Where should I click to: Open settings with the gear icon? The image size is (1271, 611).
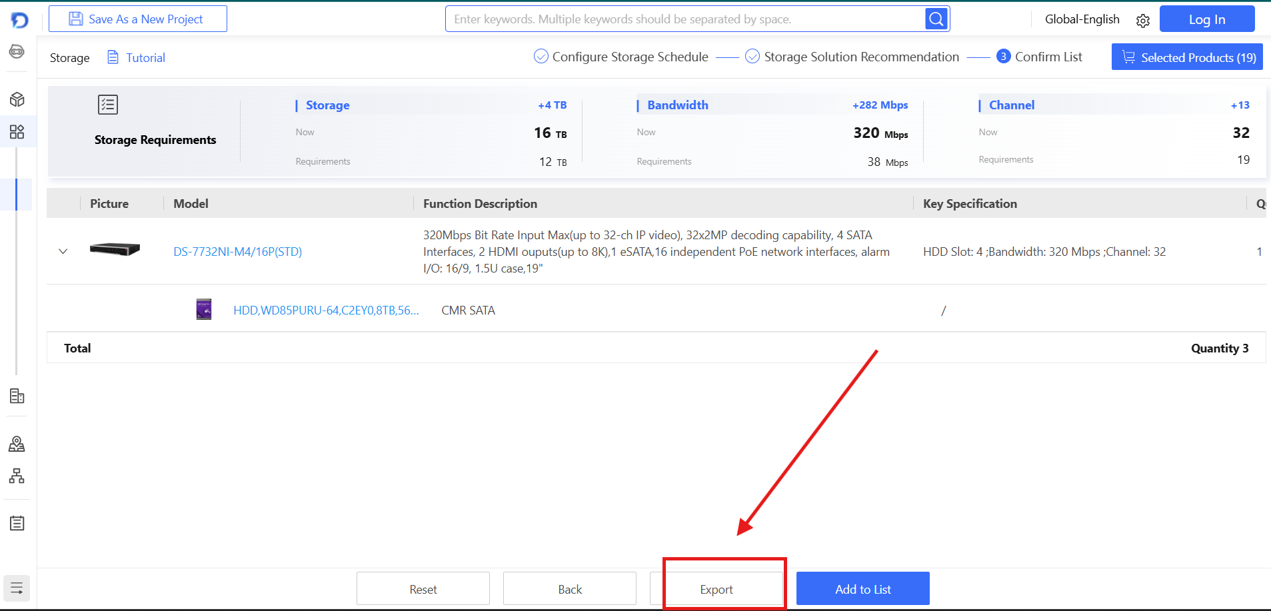point(1143,21)
